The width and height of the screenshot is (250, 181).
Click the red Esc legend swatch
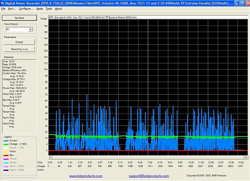click(5, 155)
